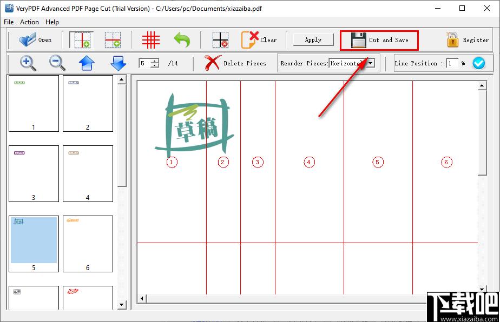Viewport: 500px width, 322px height.
Task: Apply the red grid cut lines tool
Action: (151, 40)
